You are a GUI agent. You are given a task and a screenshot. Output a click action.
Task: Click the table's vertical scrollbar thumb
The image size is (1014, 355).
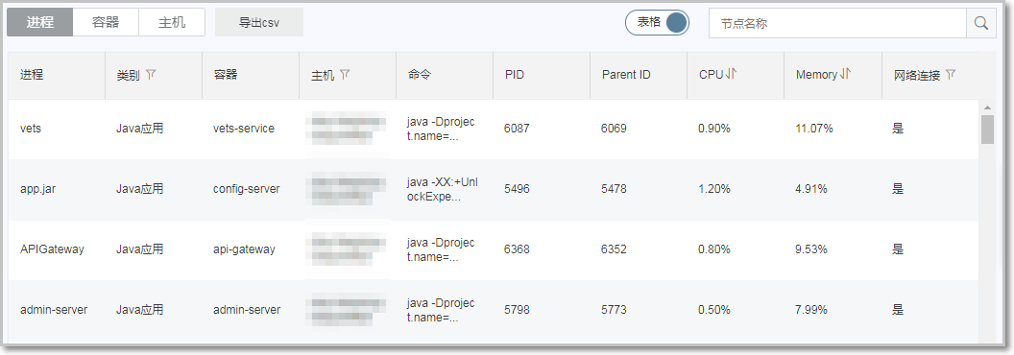[x=987, y=130]
